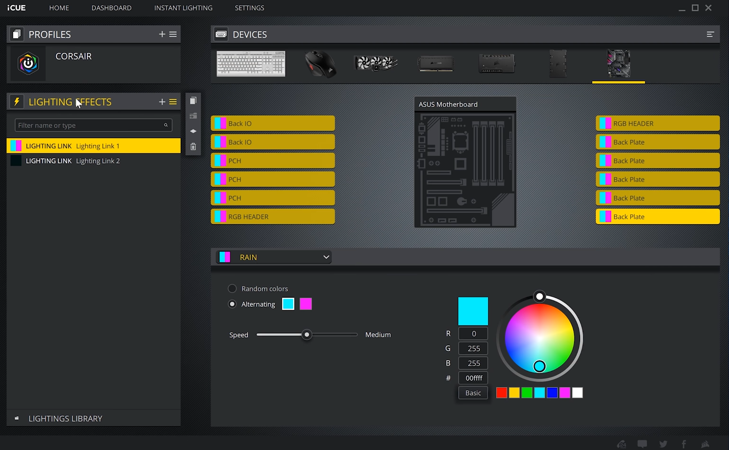Click the left RGB HEADER zone button
Screen dimensions: 729x450
tap(273, 217)
